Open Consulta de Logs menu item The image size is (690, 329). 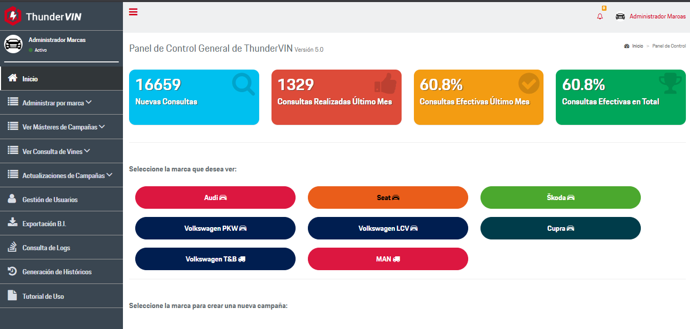[61, 248]
